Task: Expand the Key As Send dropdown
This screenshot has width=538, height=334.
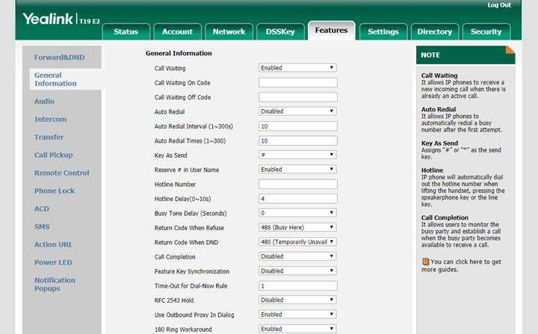Action: (297, 155)
